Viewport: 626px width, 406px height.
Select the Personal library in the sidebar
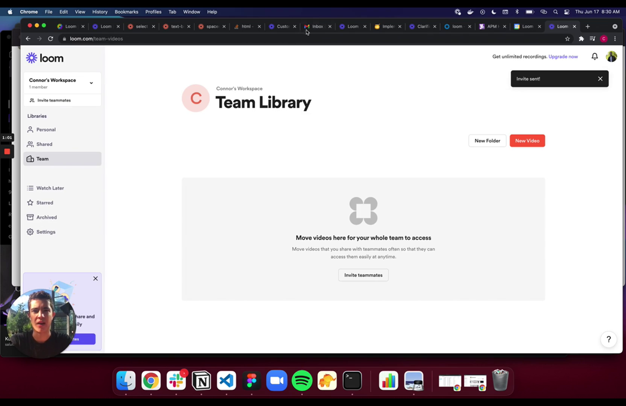tap(46, 129)
